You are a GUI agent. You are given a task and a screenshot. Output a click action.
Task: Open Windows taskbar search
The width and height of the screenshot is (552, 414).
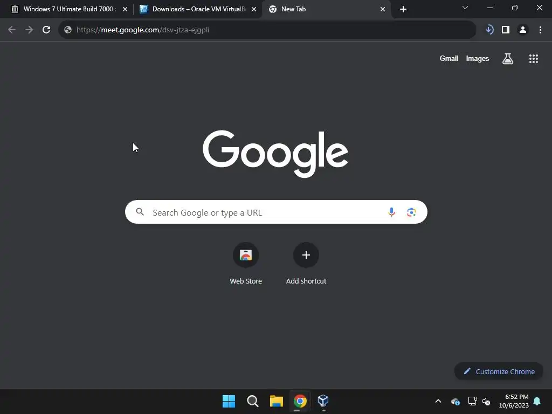point(253,401)
